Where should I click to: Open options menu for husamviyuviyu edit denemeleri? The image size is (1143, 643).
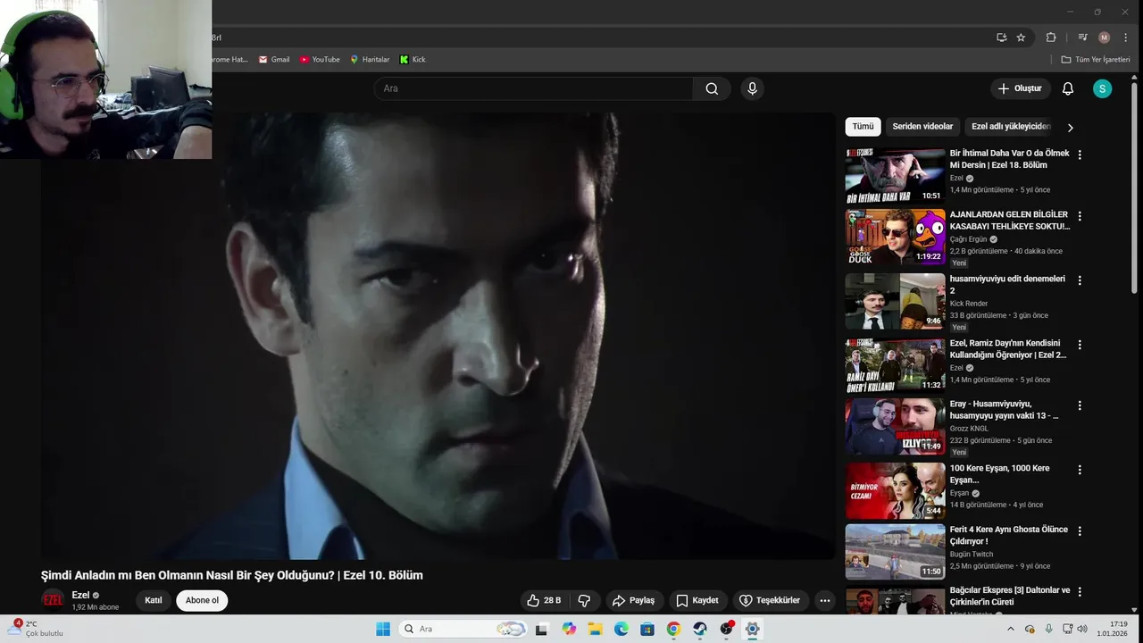click(x=1080, y=280)
